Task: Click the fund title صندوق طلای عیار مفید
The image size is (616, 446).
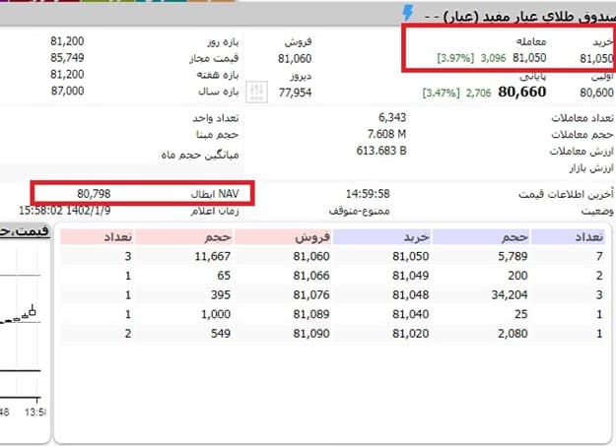Action: pyautogui.click(x=528, y=17)
